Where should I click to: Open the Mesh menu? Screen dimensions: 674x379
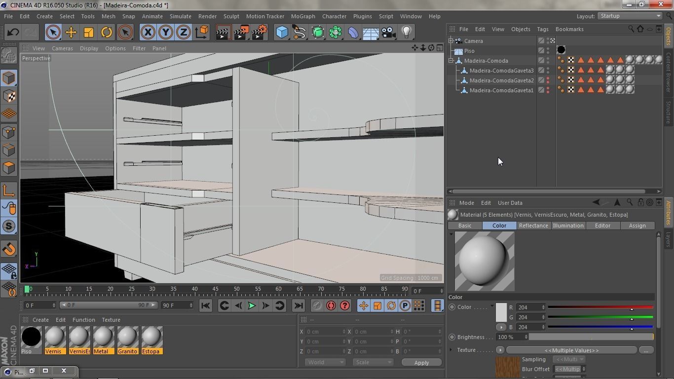pos(108,16)
